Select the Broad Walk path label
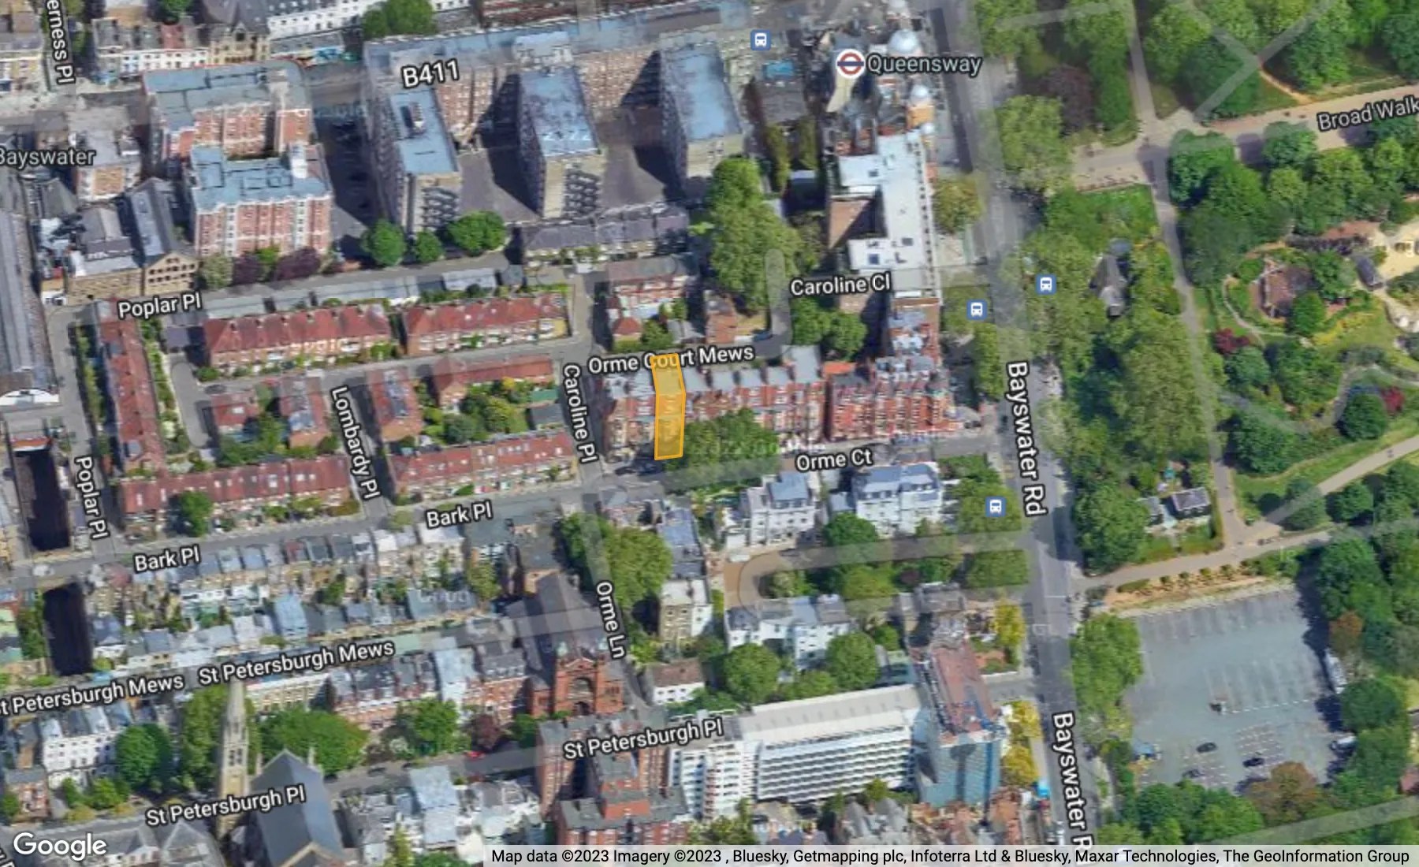Viewport: 1419px width, 867px height. pos(1365,113)
